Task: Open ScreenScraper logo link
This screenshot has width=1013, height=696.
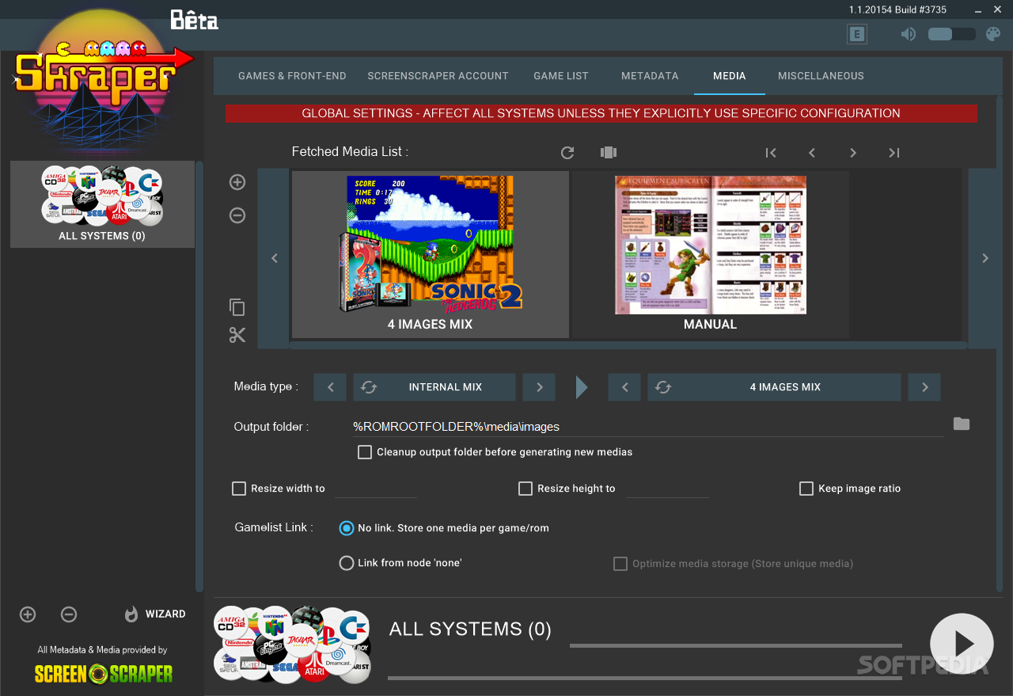Action: click(x=104, y=674)
